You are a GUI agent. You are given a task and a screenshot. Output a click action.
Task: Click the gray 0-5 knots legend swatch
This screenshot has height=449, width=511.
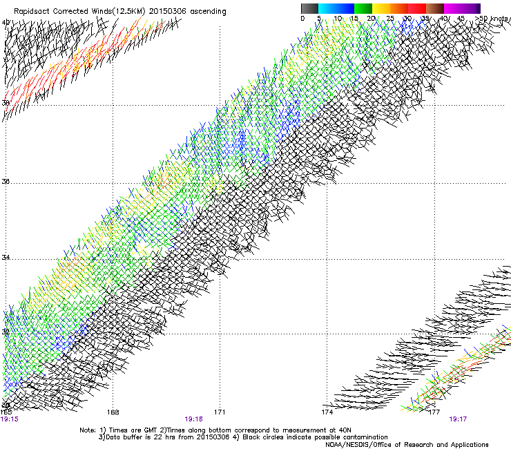309,8
